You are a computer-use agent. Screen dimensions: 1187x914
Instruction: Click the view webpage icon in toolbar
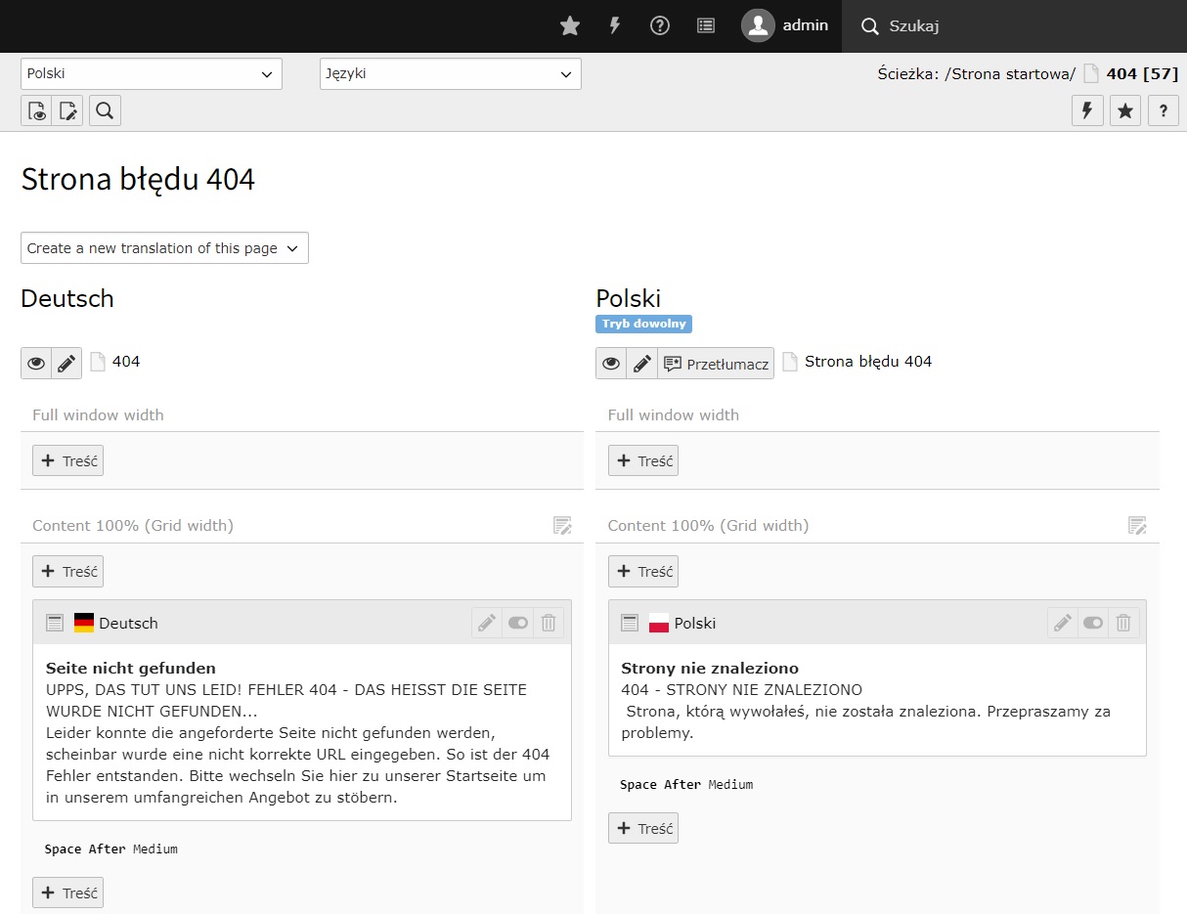tap(37, 111)
